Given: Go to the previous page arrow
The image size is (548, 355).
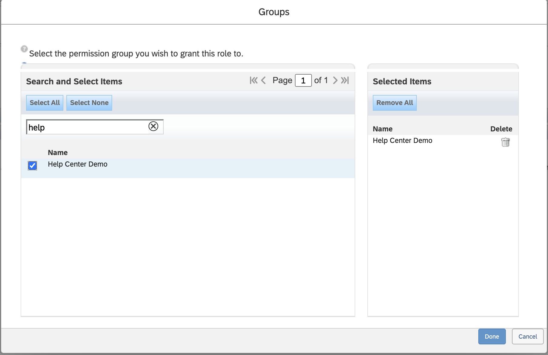Looking at the screenshot, I should [263, 80].
